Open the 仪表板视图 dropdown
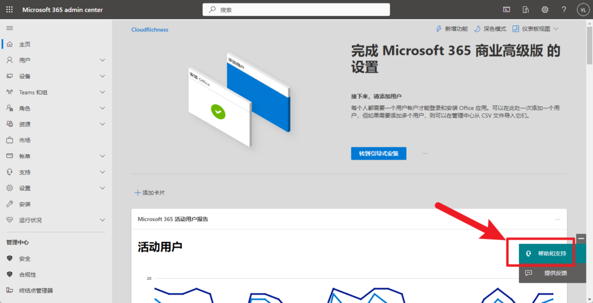The image size is (593, 303). (x=535, y=29)
